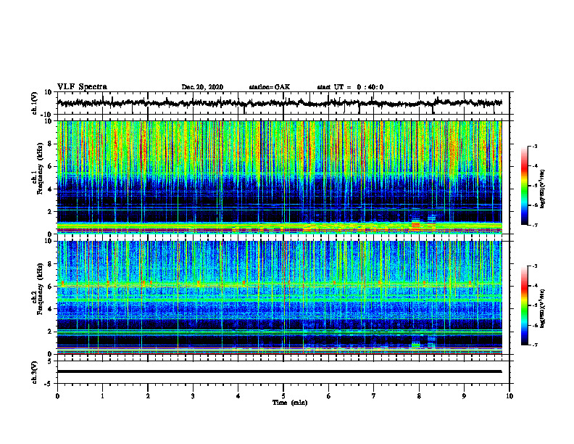Click the log(PSD) label beside ch.2 color bar

coord(543,308)
